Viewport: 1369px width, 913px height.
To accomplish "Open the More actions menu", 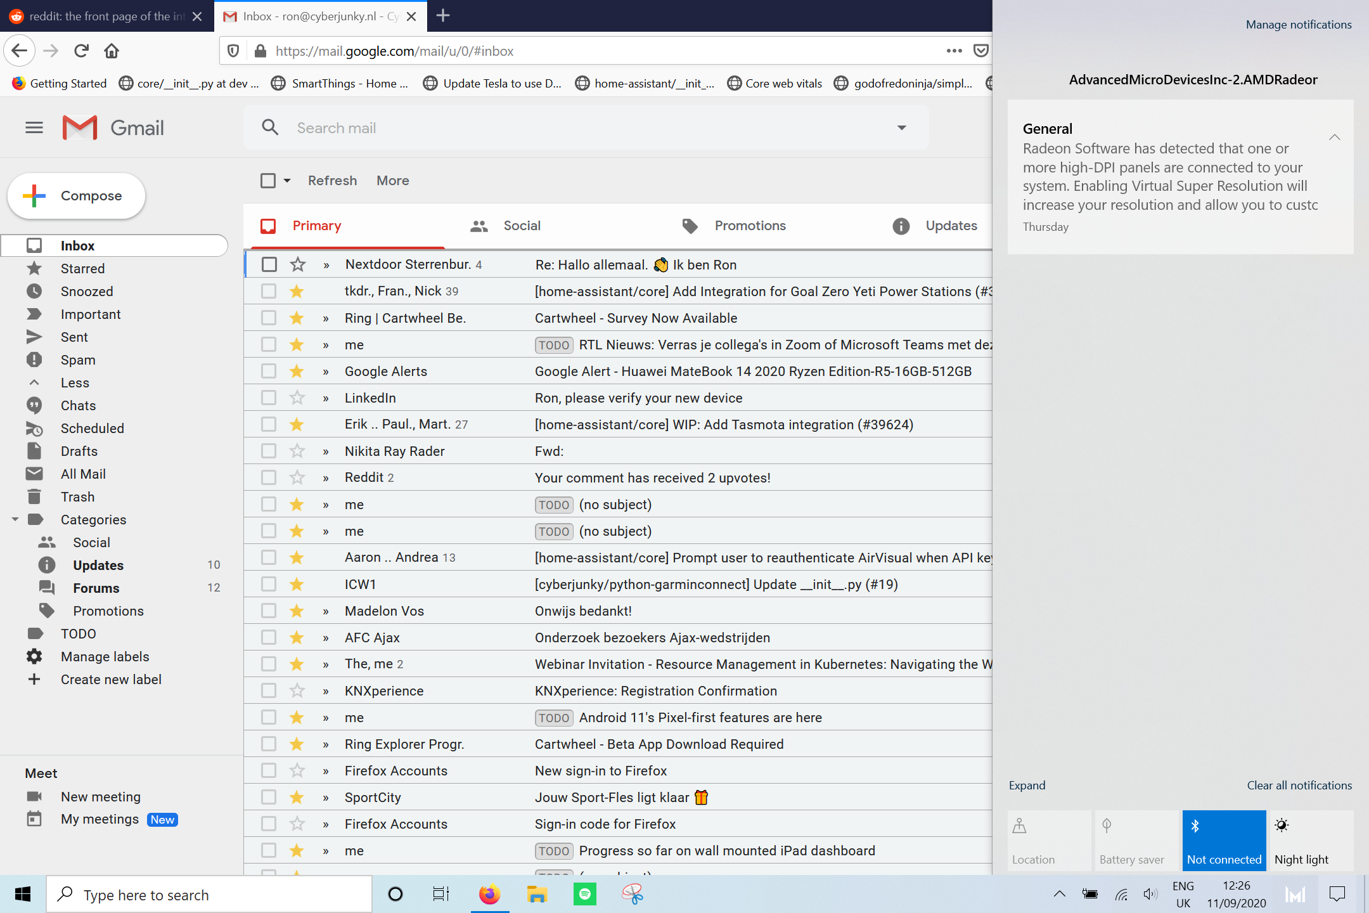I will [392, 181].
